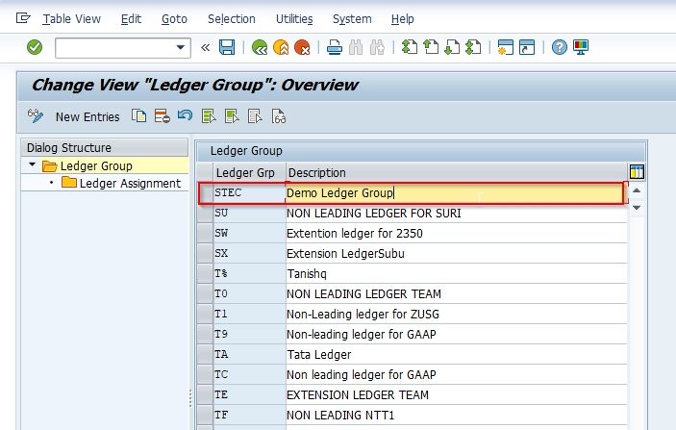Open the SAP window menu icon
This screenshot has width=676, height=430.
pyautogui.click(x=23, y=18)
